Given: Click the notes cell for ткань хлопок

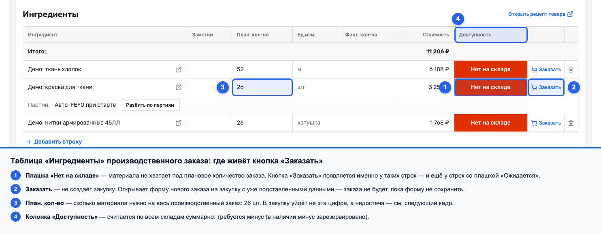Looking at the screenshot, I should point(209,70).
